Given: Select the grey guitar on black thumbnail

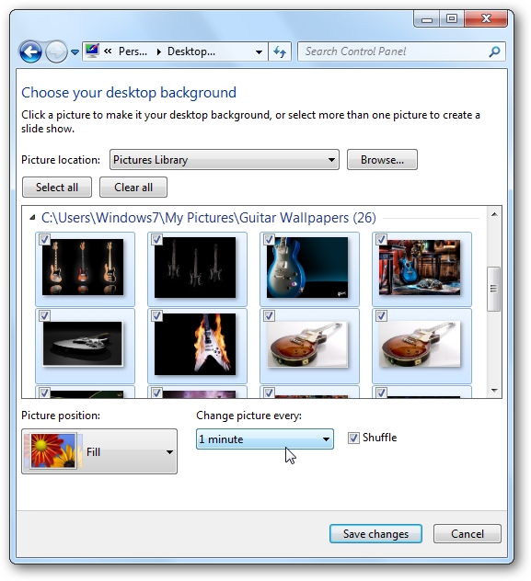Looking at the screenshot, I should pyautogui.click(x=82, y=344).
